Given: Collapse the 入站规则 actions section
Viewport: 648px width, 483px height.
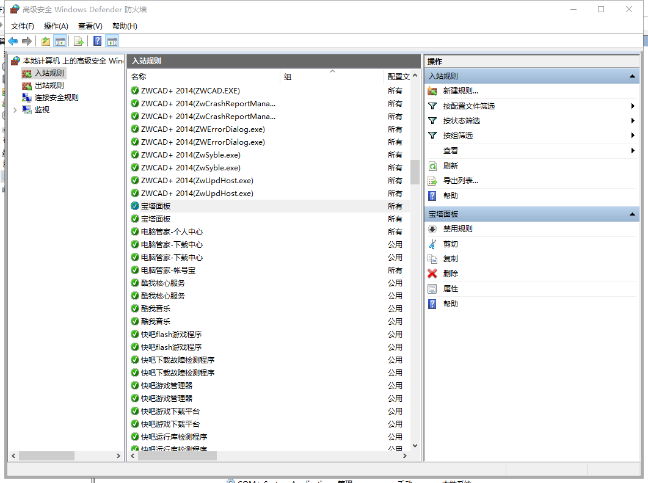Looking at the screenshot, I should (632, 76).
